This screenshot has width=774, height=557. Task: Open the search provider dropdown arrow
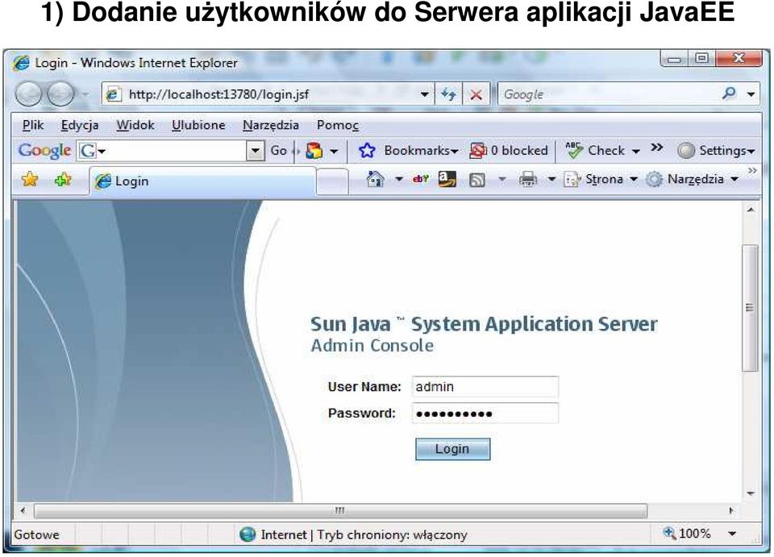(x=751, y=94)
